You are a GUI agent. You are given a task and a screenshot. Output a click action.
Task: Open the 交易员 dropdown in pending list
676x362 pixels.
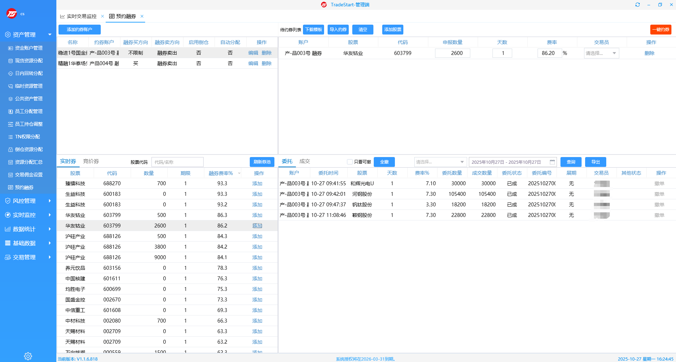[601, 53]
